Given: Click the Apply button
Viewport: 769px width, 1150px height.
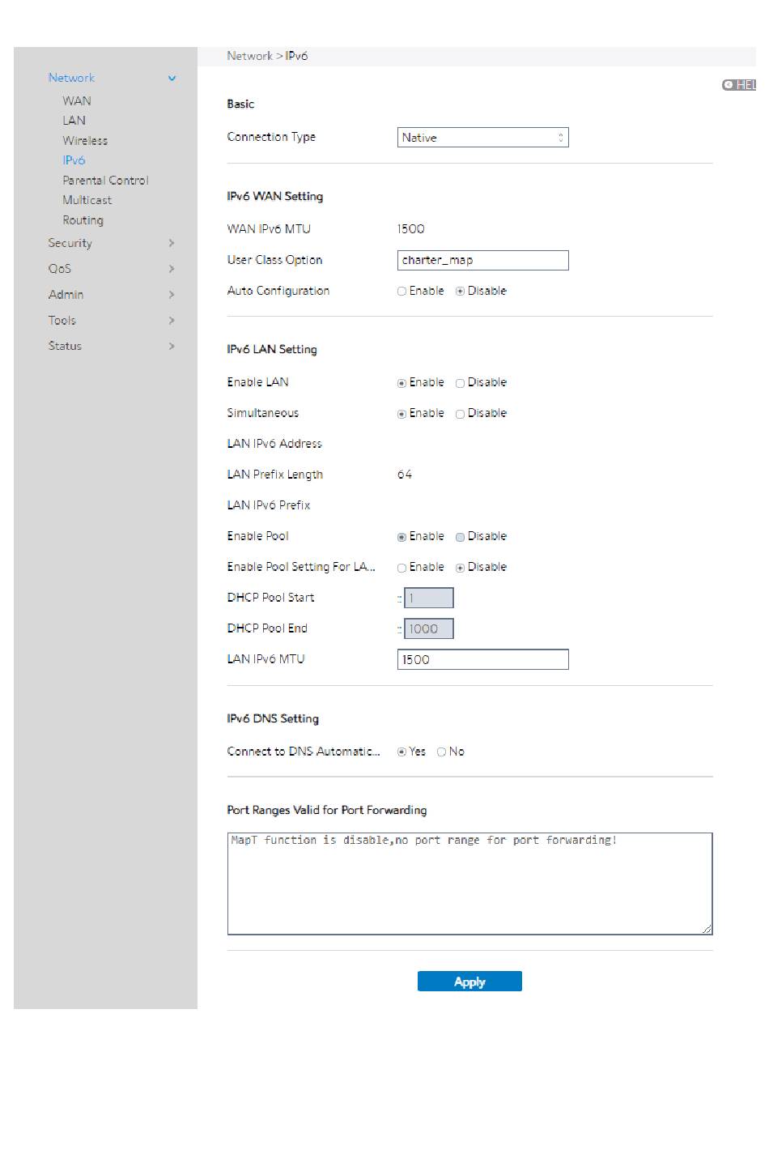Looking at the screenshot, I should tap(469, 982).
